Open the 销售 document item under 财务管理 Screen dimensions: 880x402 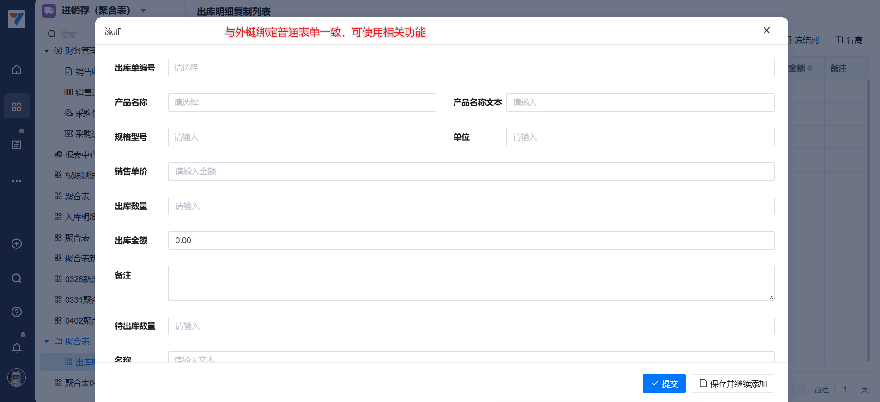click(79, 72)
